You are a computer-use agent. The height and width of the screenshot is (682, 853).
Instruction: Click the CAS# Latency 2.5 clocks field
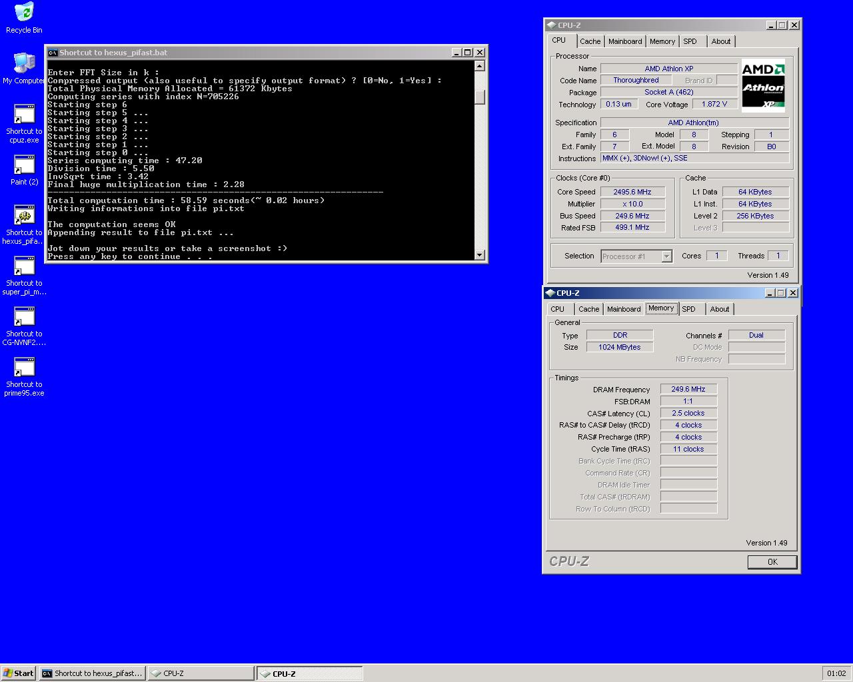click(688, 413)
